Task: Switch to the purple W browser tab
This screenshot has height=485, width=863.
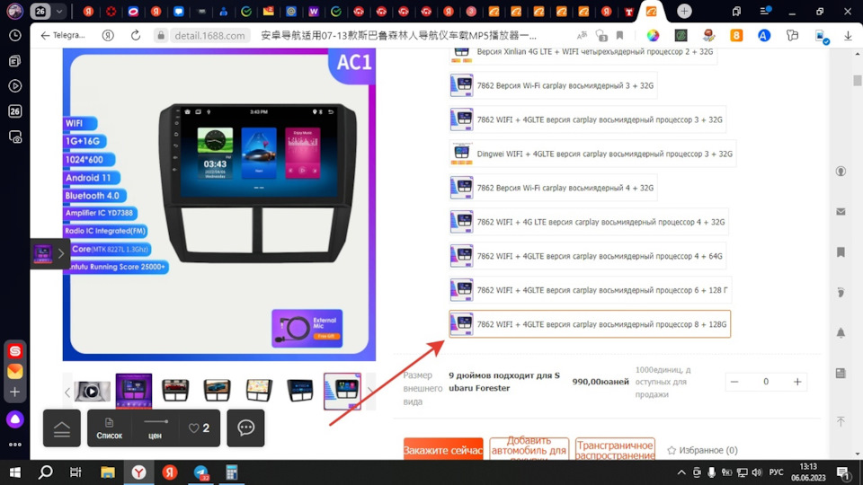Action: click(x=313, y=12)
